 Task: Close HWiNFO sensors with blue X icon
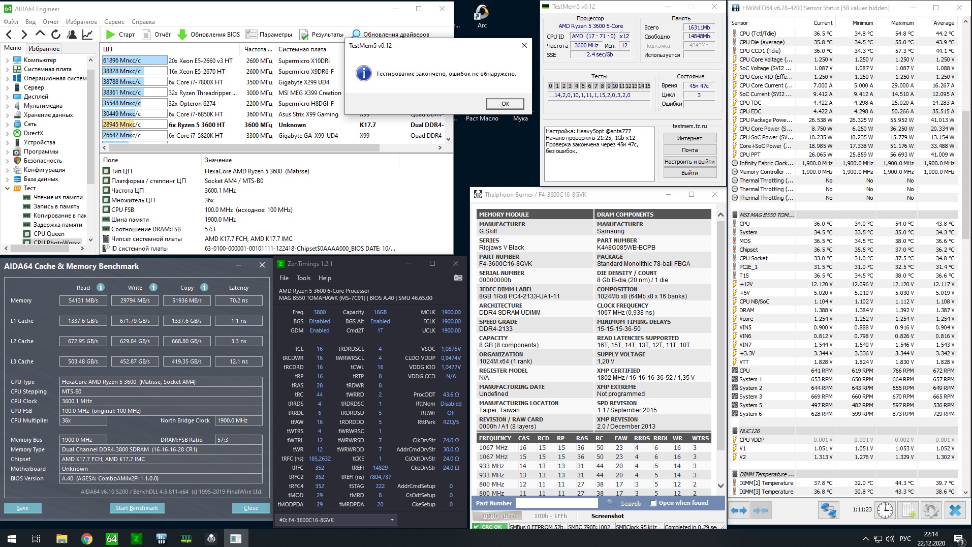coord(955,510)
